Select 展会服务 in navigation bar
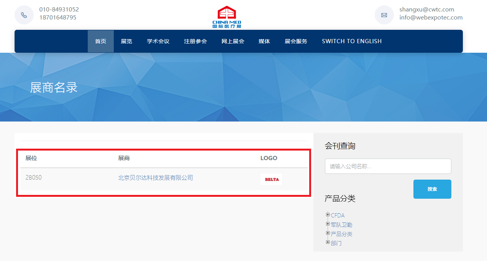Image resolution: width=487 pixels, height=261 pixels. (x=296, y=41)
